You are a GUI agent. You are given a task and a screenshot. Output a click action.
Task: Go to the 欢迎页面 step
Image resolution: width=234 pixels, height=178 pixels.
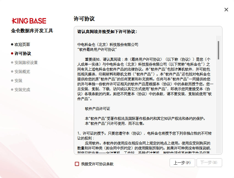point(22,44)
